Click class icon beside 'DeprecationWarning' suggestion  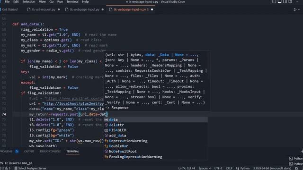pos(106,141)
